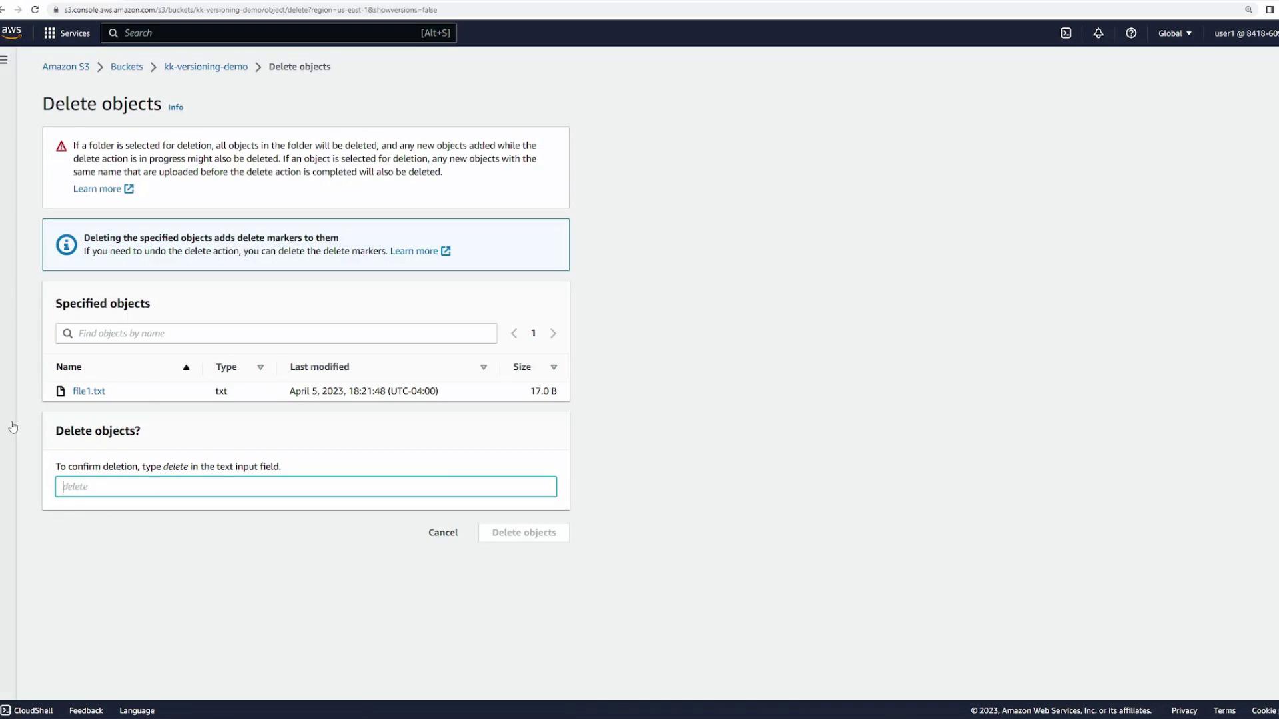Reload the page with browser refresh icon
Viewport: 1279px width, 719px height.
tap(35, 10)
